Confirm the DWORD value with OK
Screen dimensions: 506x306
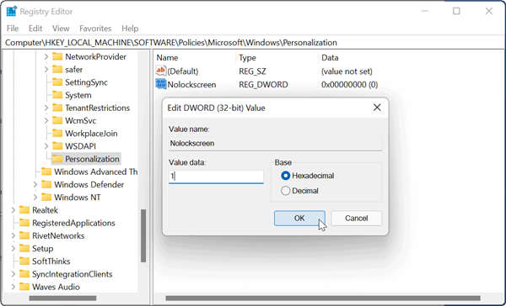click(299, 219)
